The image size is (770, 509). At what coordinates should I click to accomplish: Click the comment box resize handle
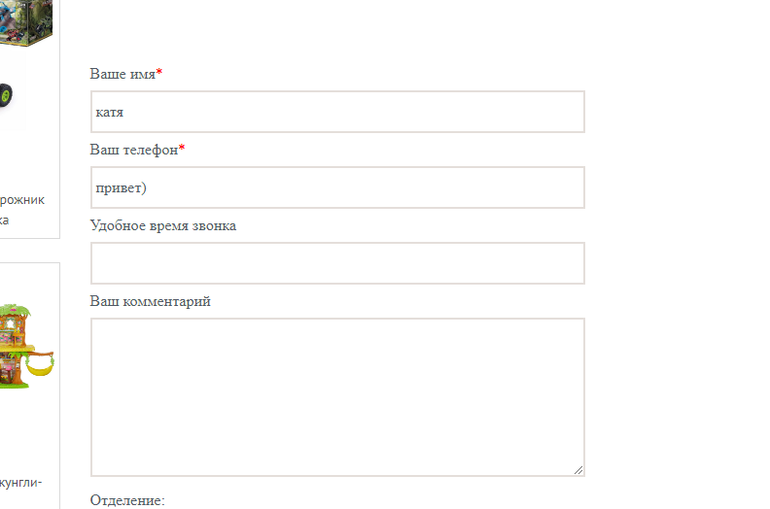click(578, 470)
